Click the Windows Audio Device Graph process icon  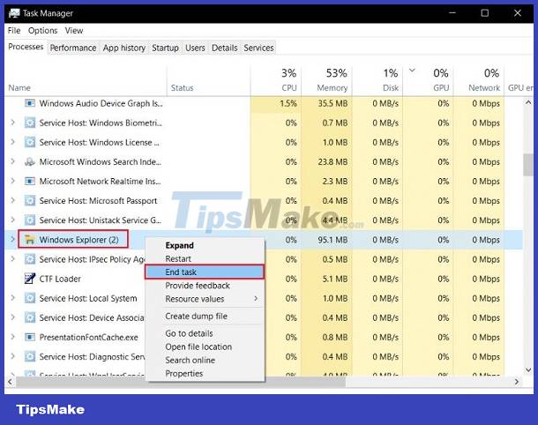pos(30,103)
